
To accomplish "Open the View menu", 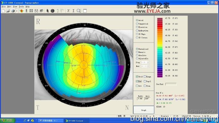I will click(15, 7).
